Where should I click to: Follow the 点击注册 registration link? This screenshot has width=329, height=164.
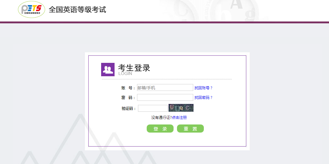(179, 118)
